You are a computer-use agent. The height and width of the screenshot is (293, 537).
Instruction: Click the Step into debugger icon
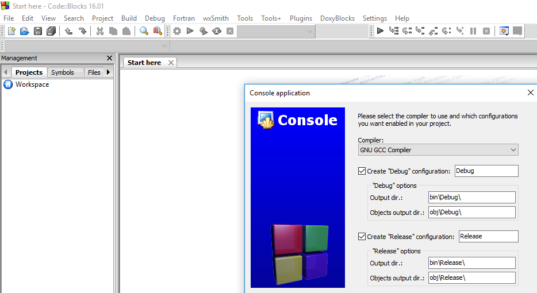click(x=420, y=31)
